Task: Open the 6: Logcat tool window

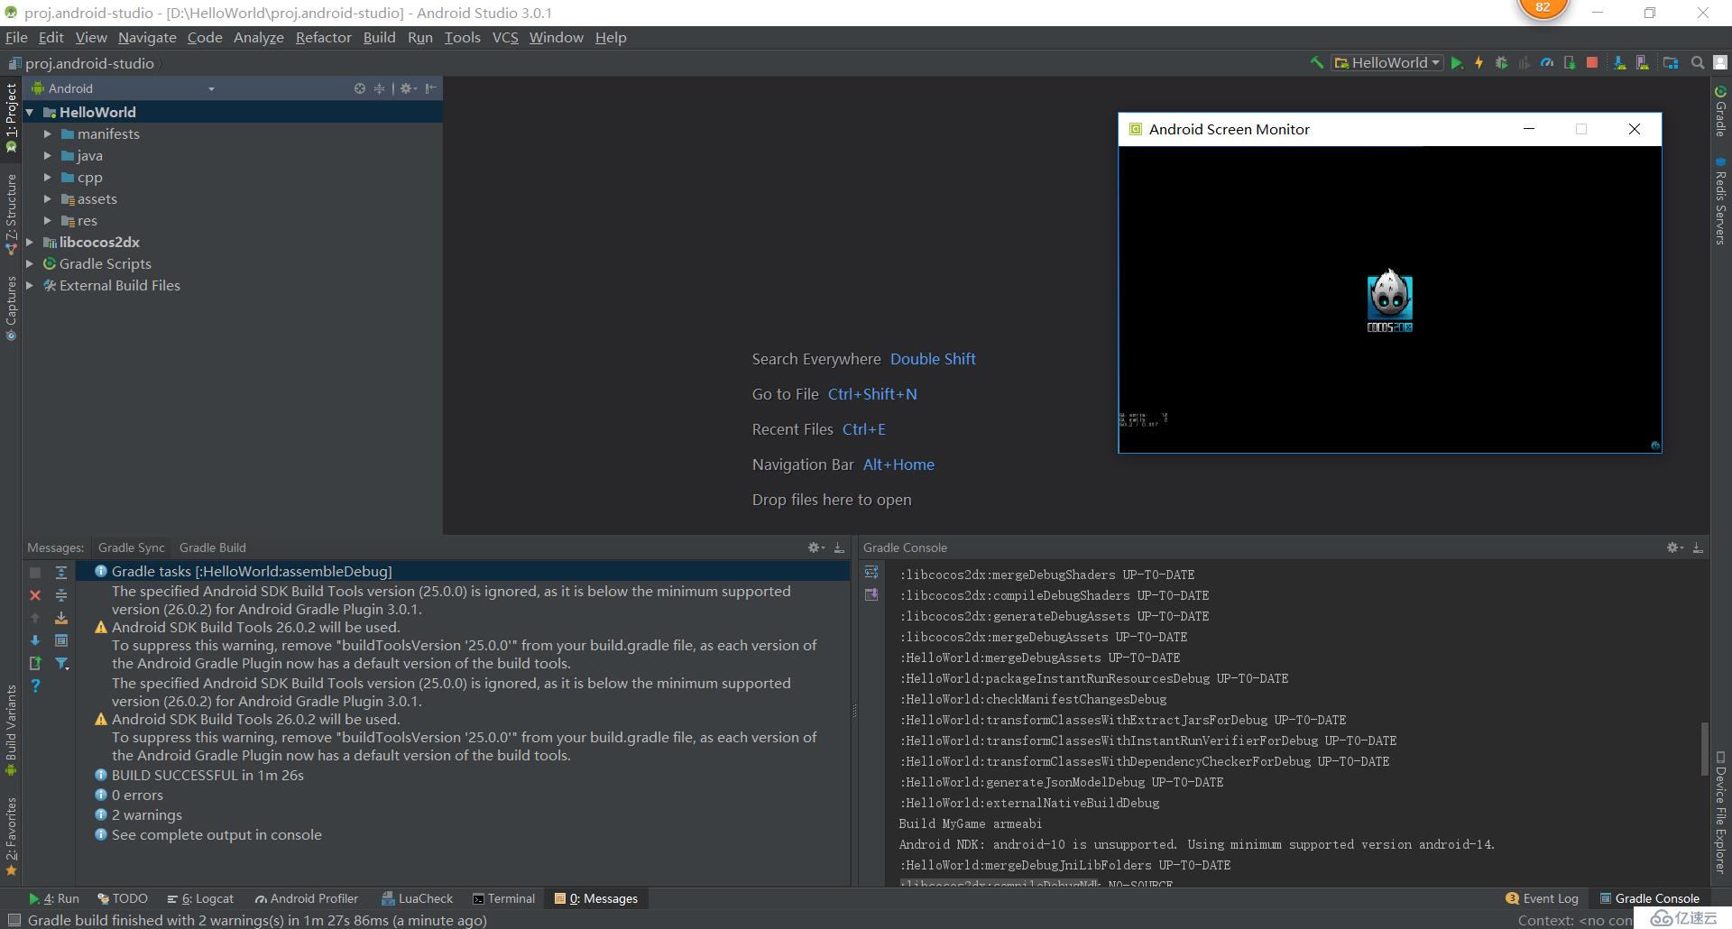Action: (x=200, y=898)
